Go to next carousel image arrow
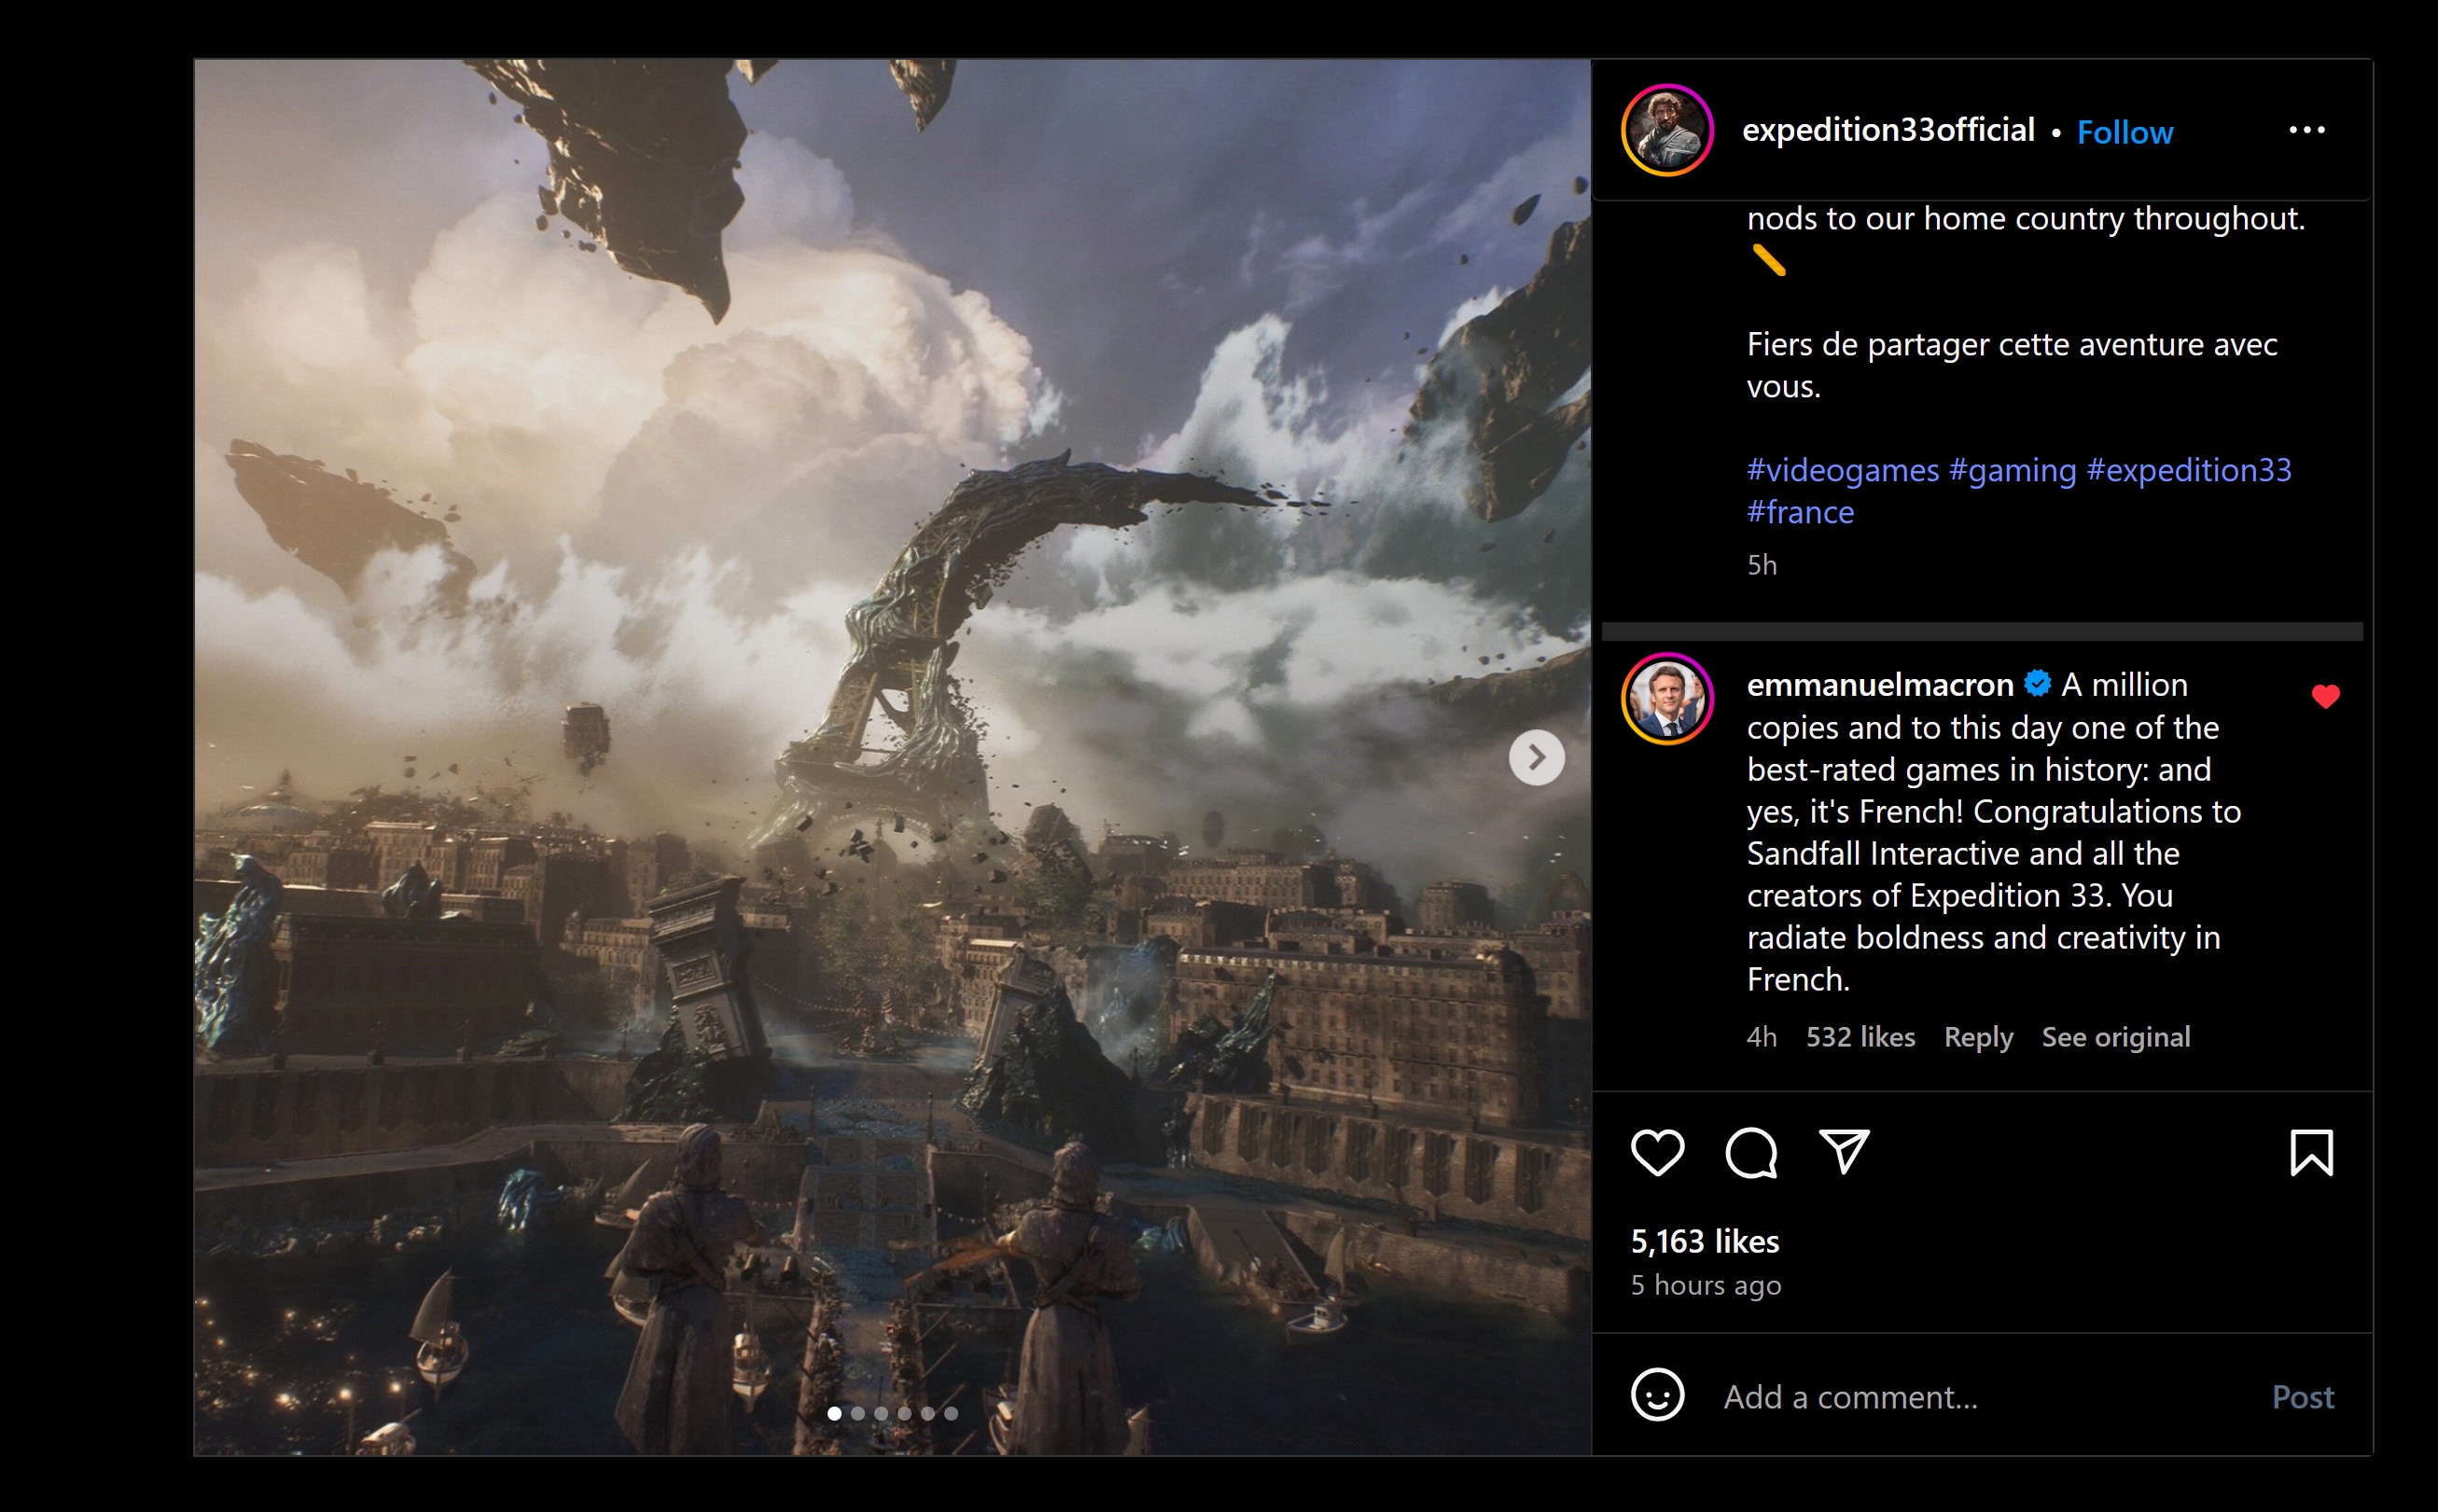Image resolution: width=2438 pixels, height=1512 pixels. tap(1536, 758)
